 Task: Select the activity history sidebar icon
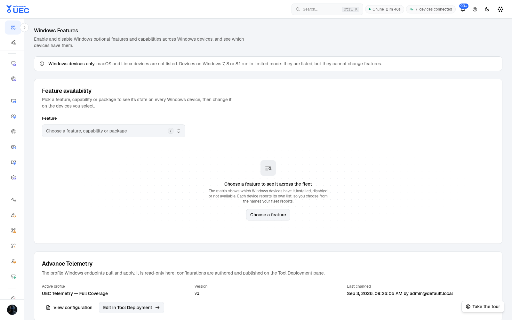click(x=13, y=200)
